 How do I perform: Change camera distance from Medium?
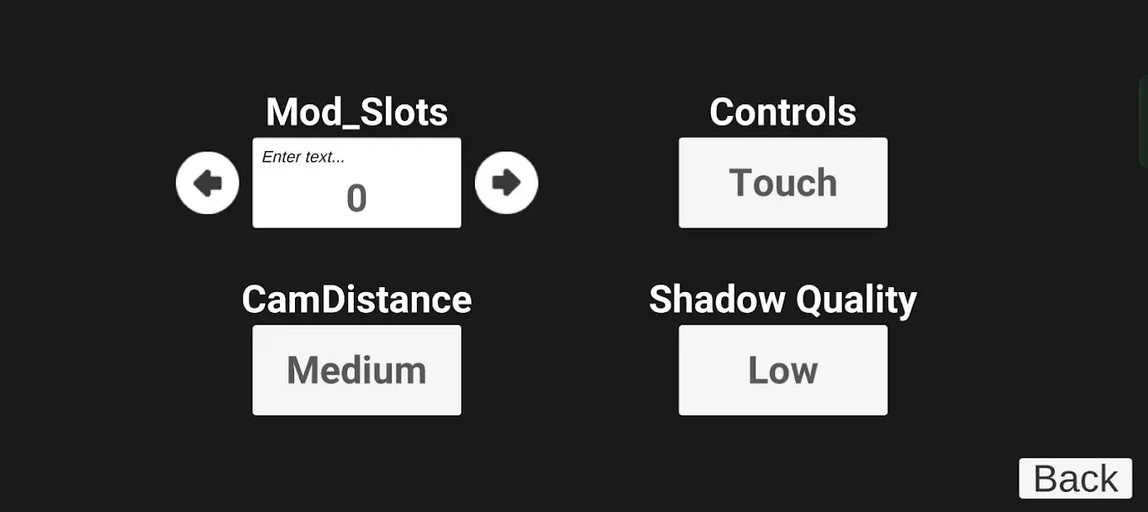(x=356, y=370)
